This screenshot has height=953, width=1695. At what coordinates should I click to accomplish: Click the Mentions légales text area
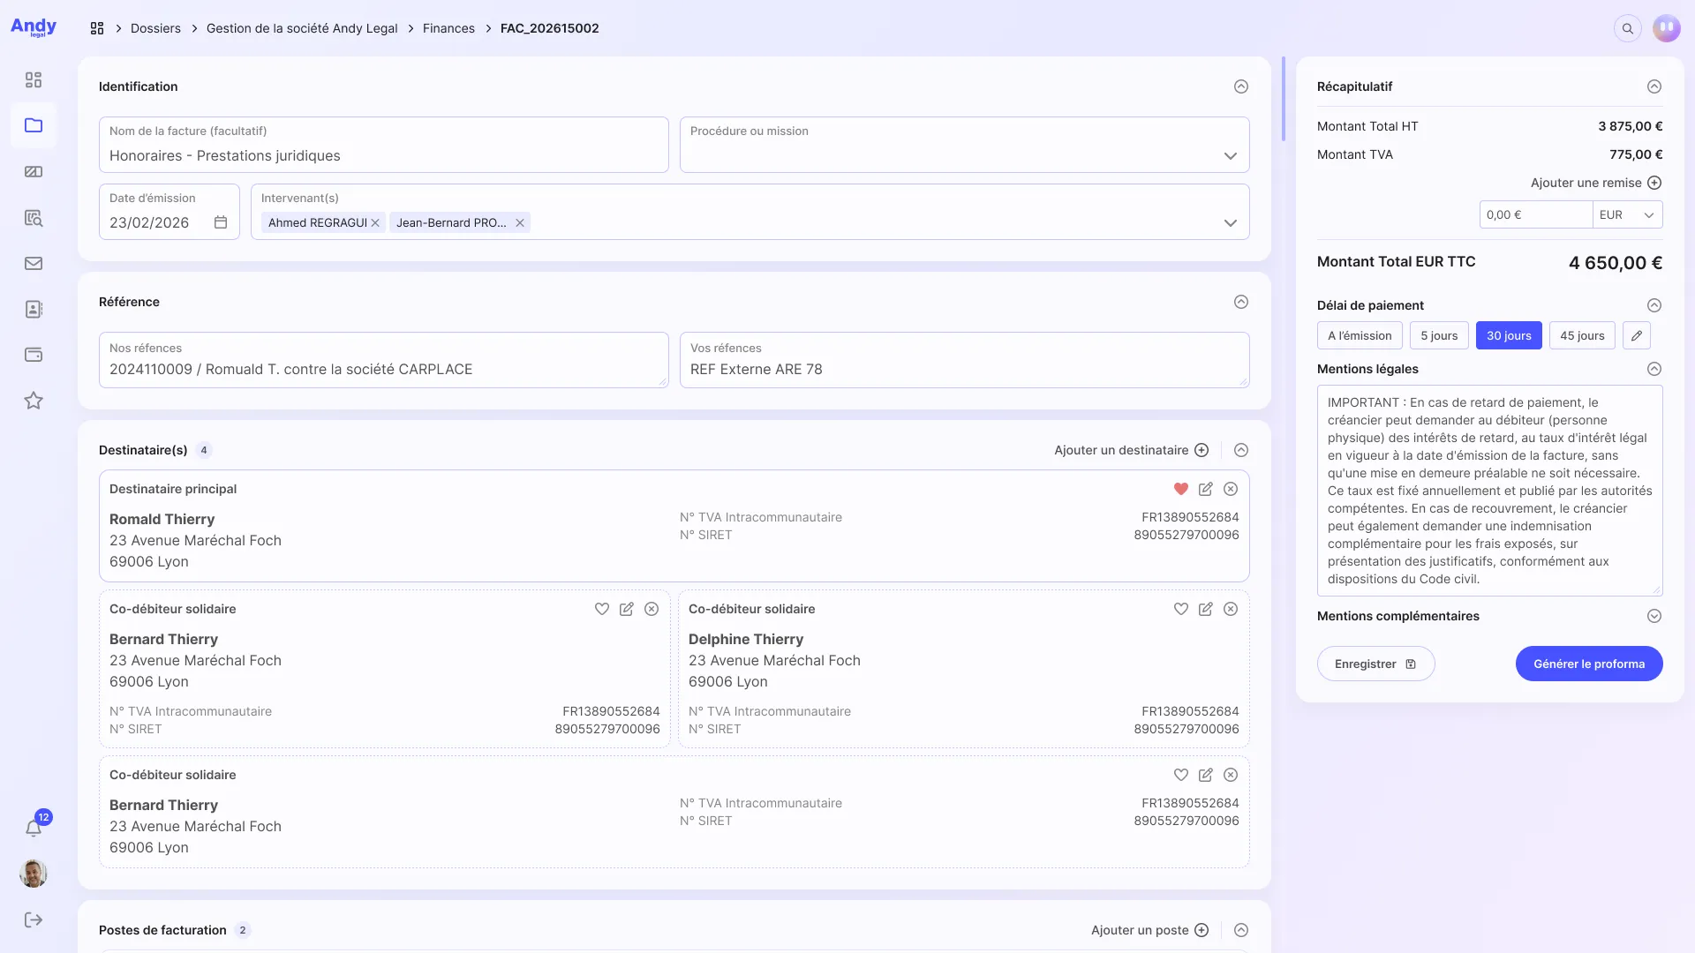click(x=1489, y=491)
